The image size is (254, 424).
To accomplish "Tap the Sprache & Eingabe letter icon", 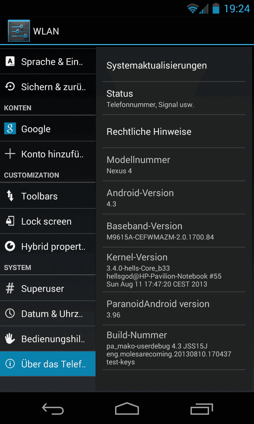I will tap(10, 62).
